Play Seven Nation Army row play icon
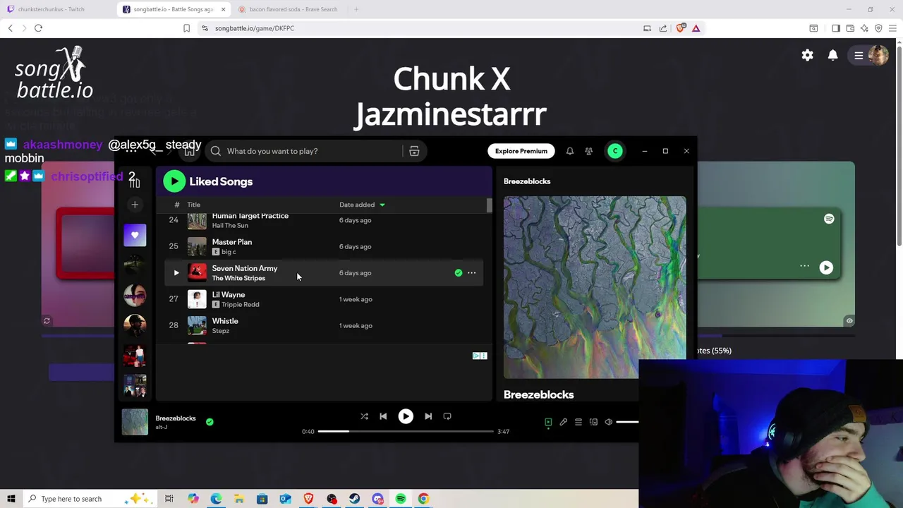903x508 pixels. coord(176,273)
